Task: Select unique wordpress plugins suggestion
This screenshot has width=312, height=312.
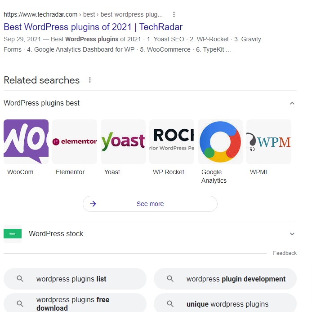Action: (x=225, y=303)
